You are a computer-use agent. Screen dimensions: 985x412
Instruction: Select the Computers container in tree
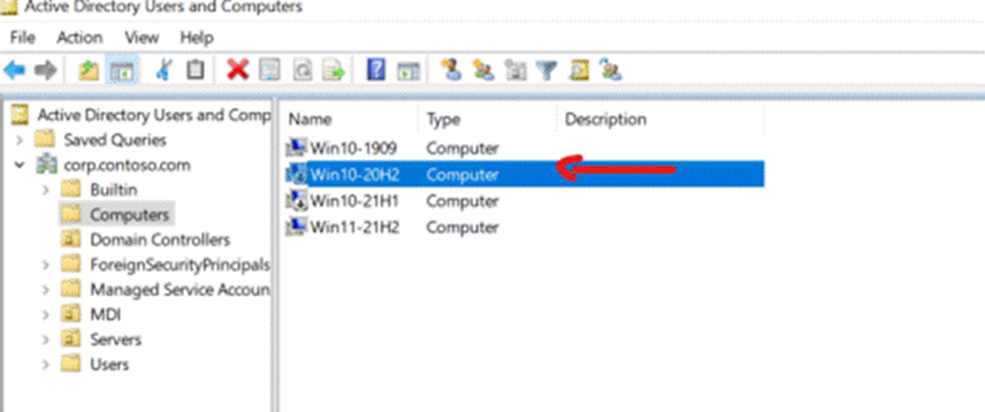(130, 215)
